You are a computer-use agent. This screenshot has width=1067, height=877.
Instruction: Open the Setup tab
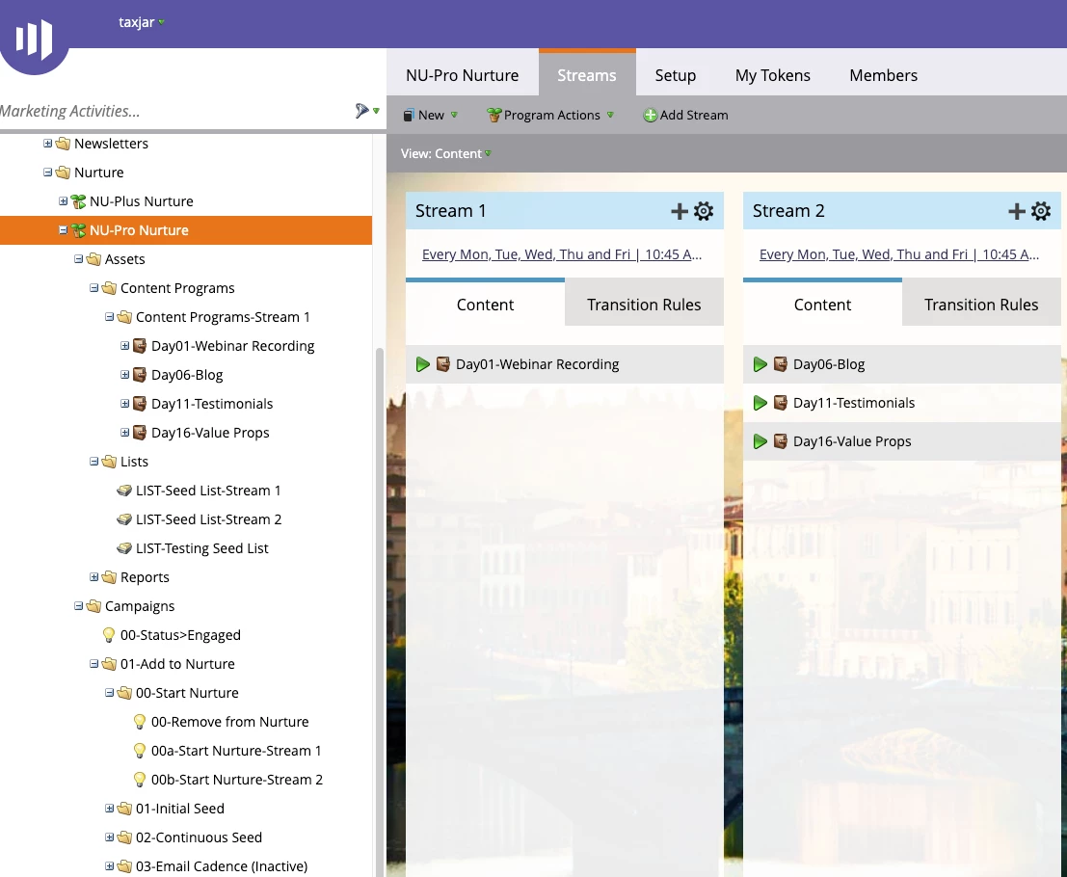pyautogui.click(x=675, y=75)
